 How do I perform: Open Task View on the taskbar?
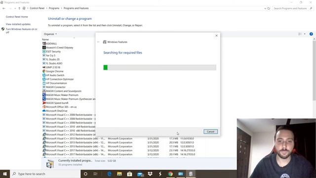(x=95, y=174)
